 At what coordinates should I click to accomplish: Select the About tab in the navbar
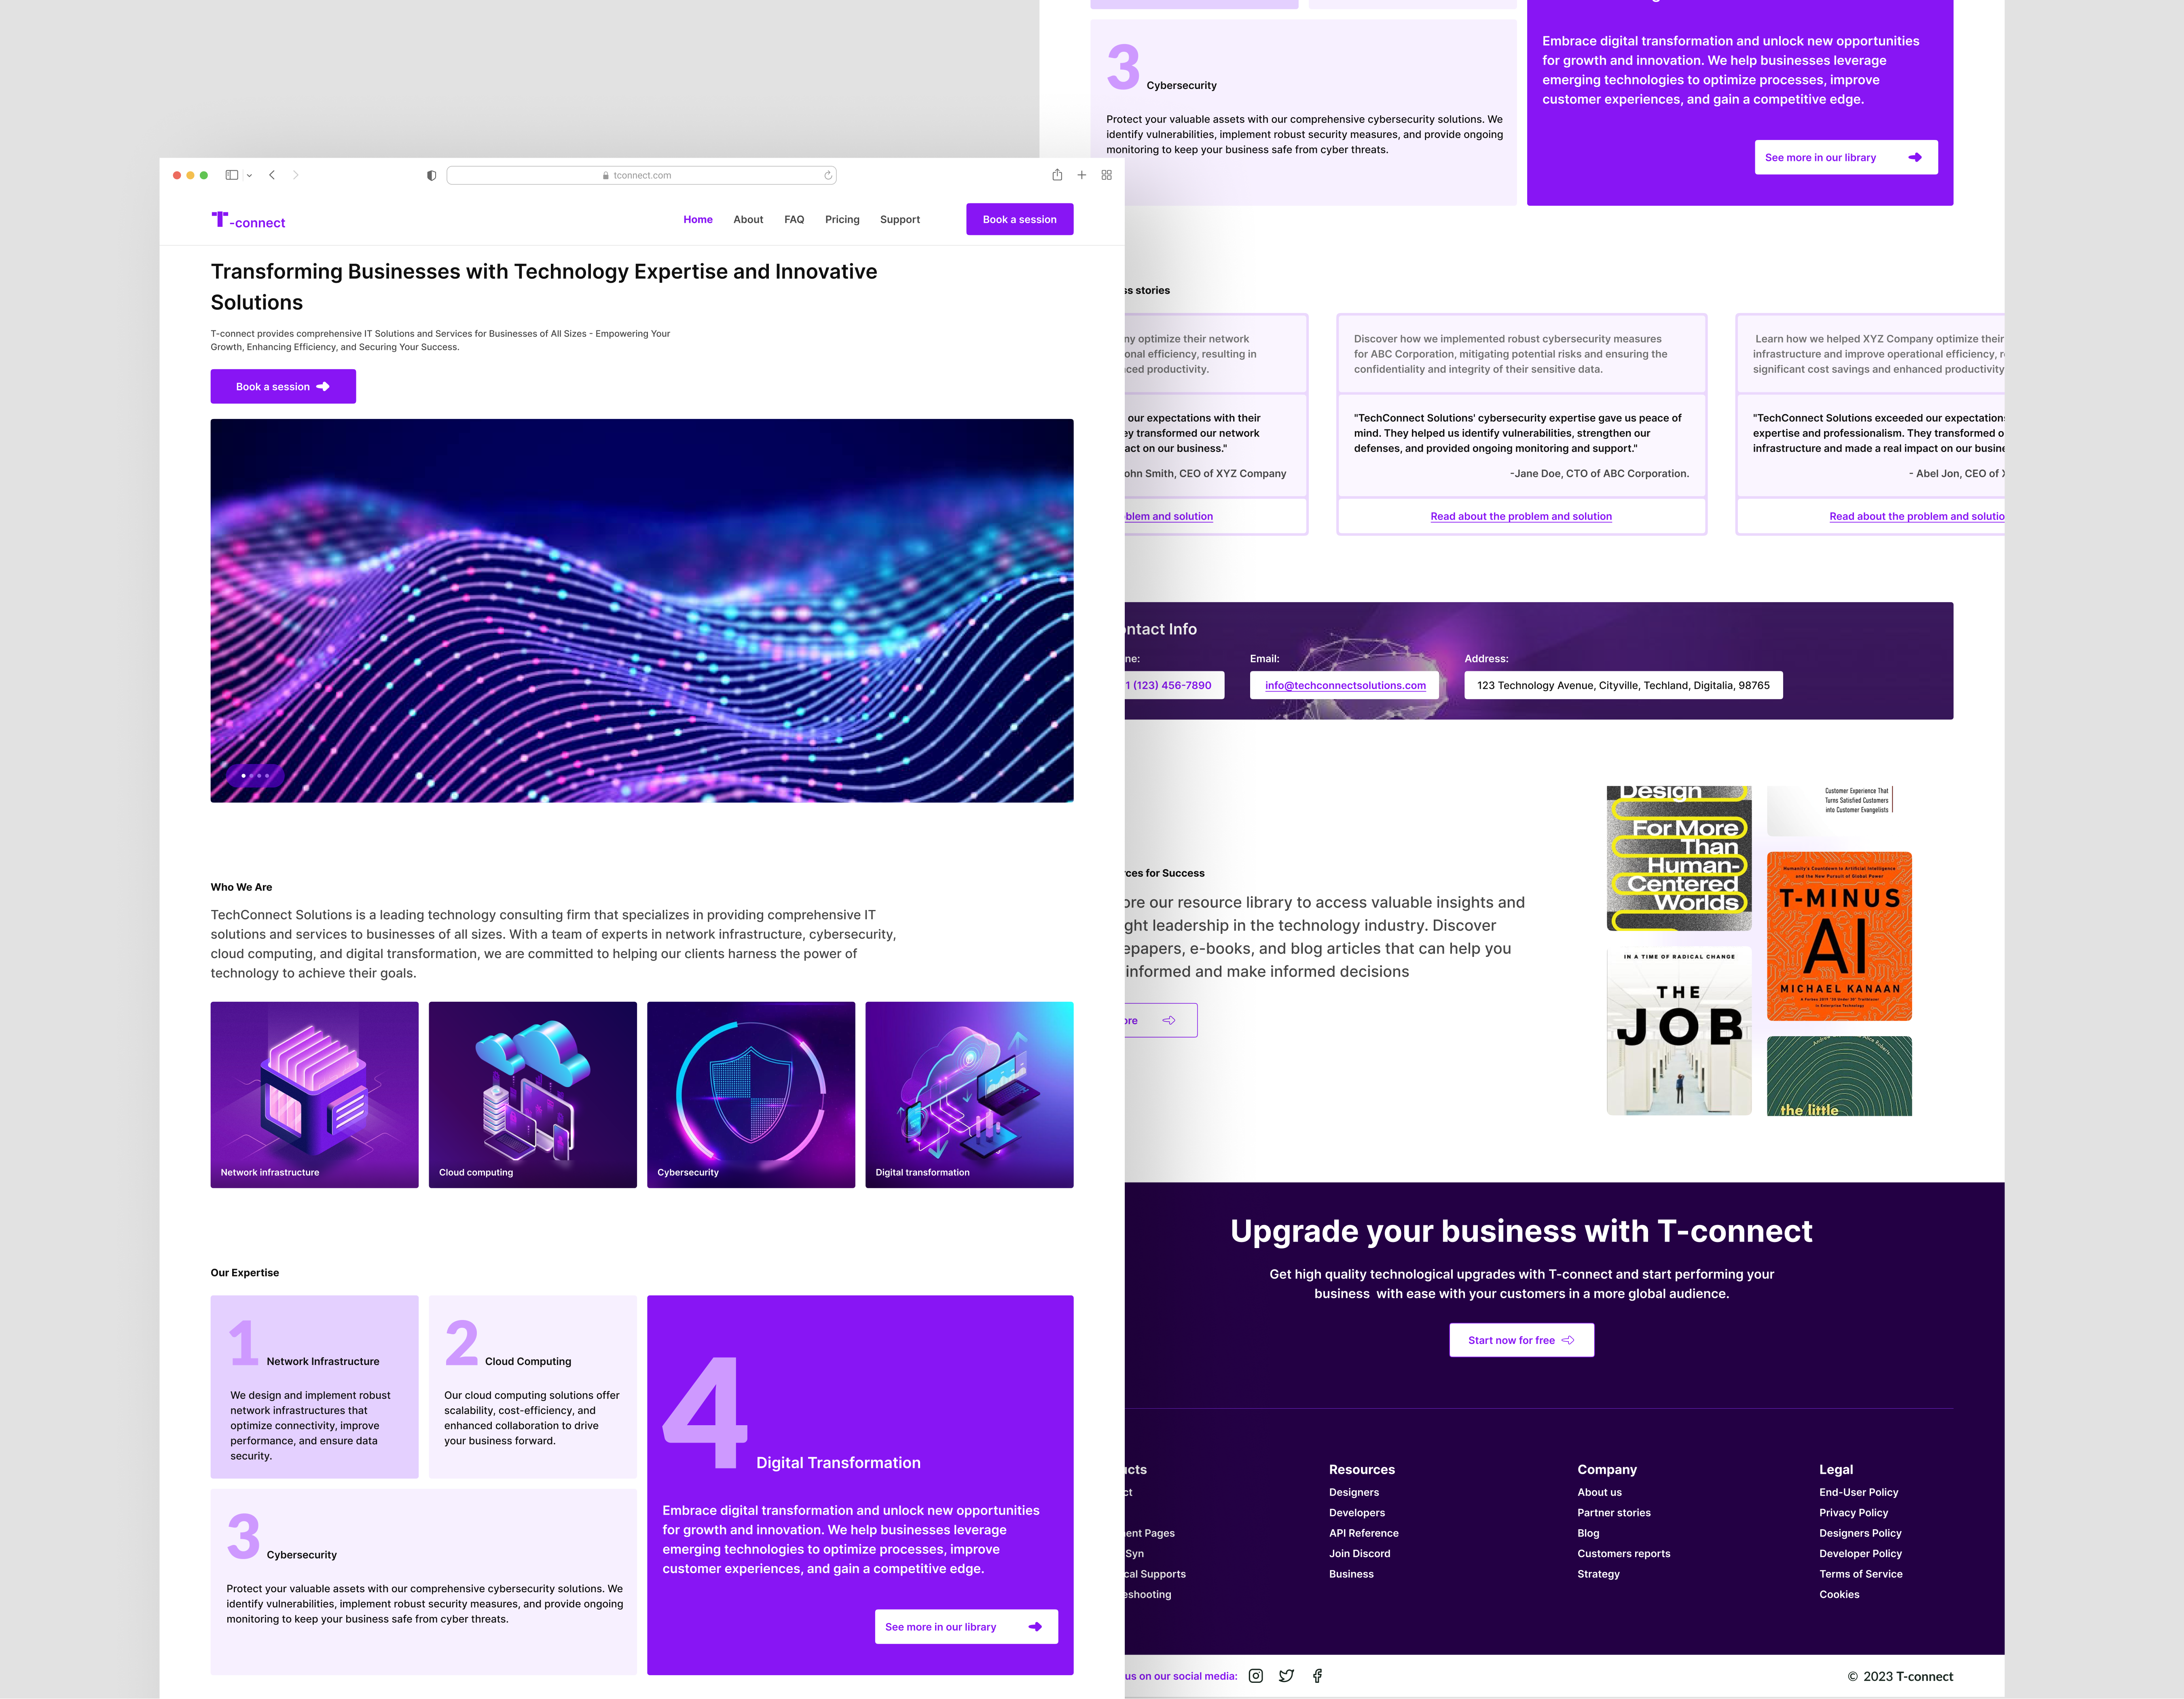tap(748, 219)
